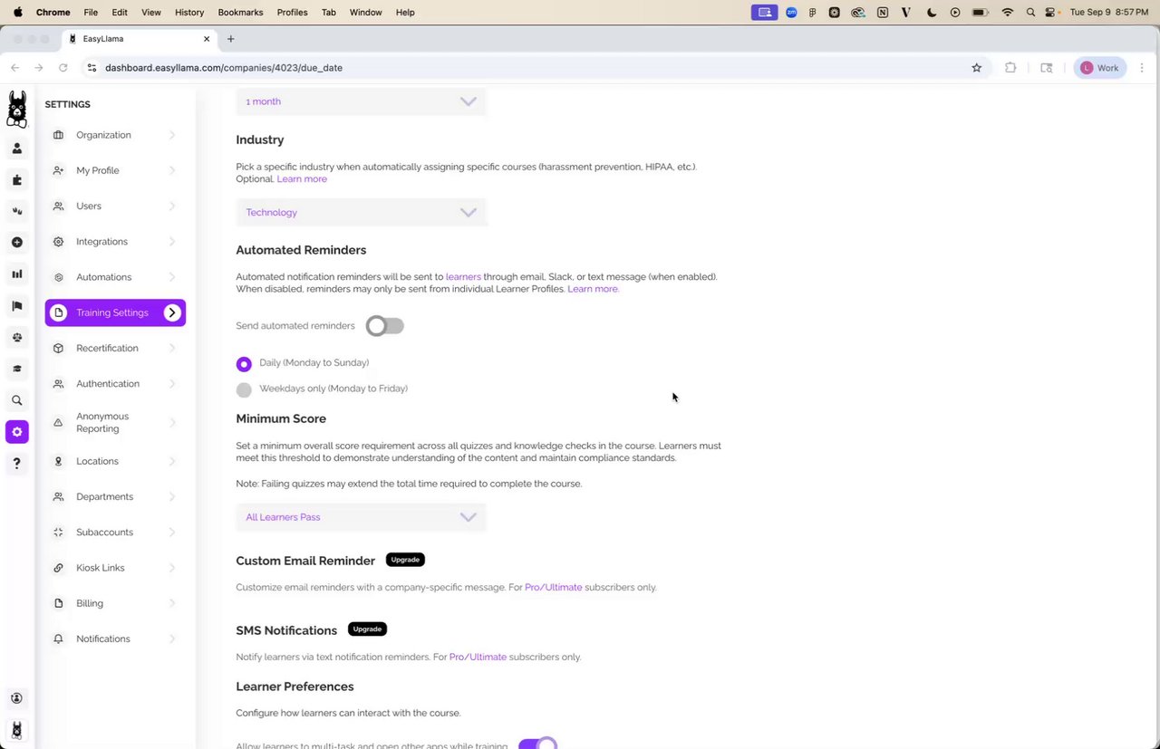Viewport: 1160px width, 749px height.
Task: Click the site info icon in address bar
Action: pos(92,68)
